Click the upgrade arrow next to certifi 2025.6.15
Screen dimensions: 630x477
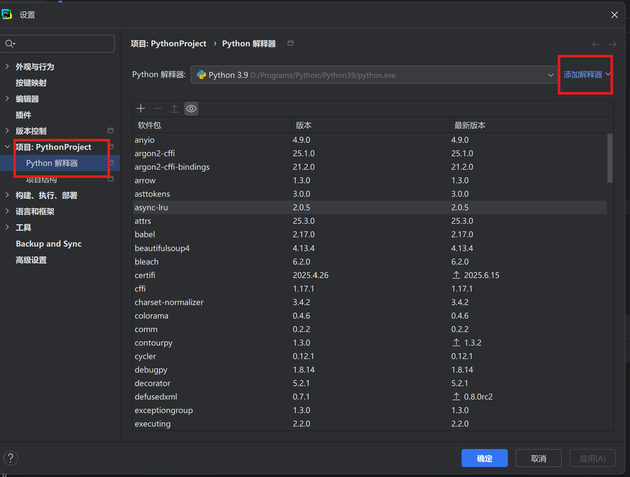tap(456, 275)
